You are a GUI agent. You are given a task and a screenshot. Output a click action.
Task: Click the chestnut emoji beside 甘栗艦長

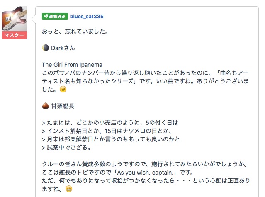click(x=46, y=106)
